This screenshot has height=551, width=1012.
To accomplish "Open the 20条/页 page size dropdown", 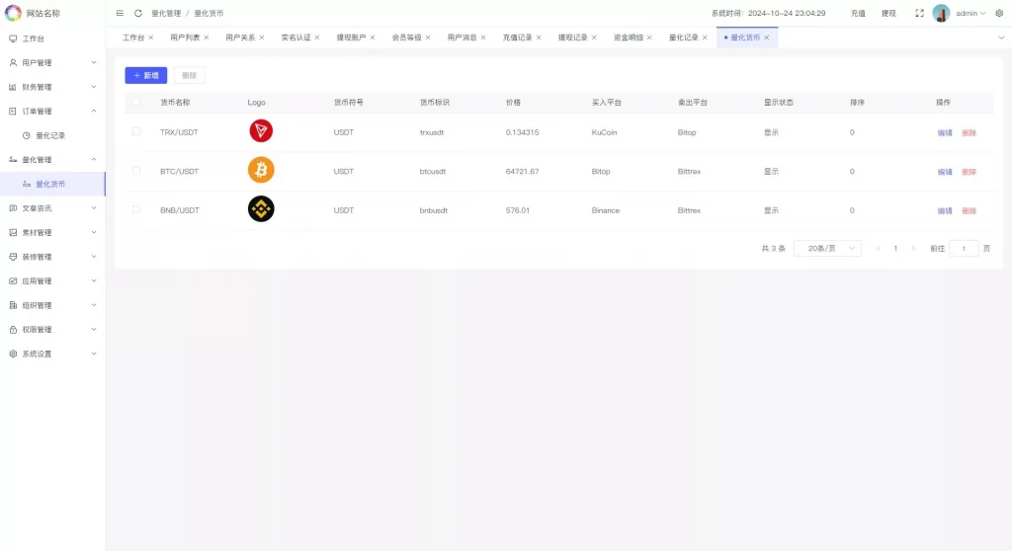I will point(827,249).
